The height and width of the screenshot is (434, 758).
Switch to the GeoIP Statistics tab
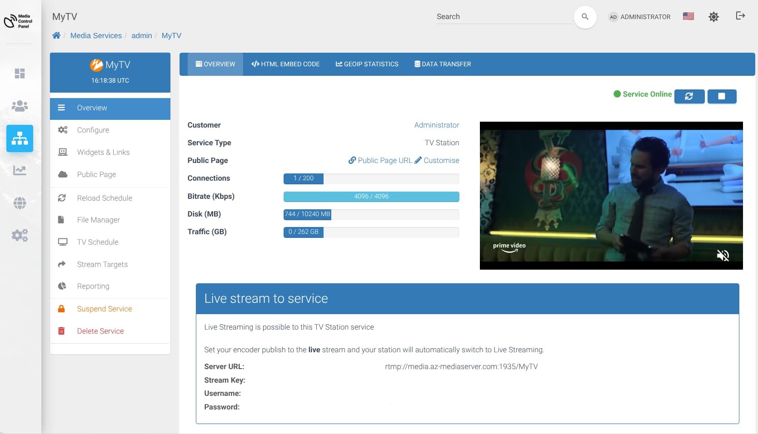pos(367,64)
